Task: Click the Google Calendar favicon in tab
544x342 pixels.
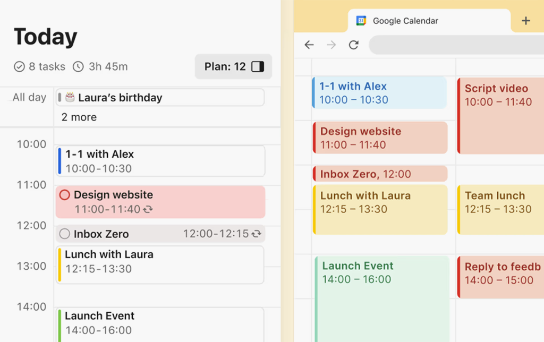Action: (361, 21)
